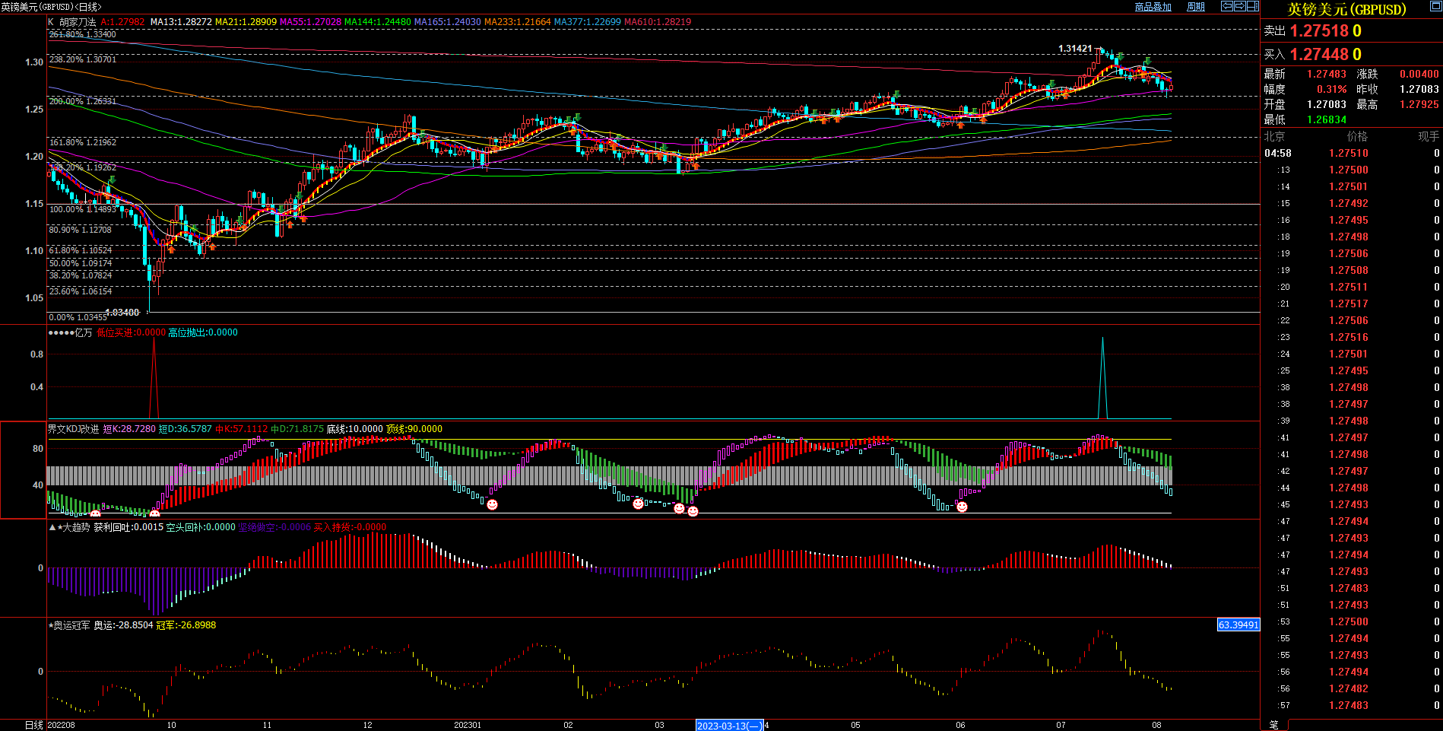
Task: Select the highlighted date 2023-03-13 on timeline
Action: point(729,726)
